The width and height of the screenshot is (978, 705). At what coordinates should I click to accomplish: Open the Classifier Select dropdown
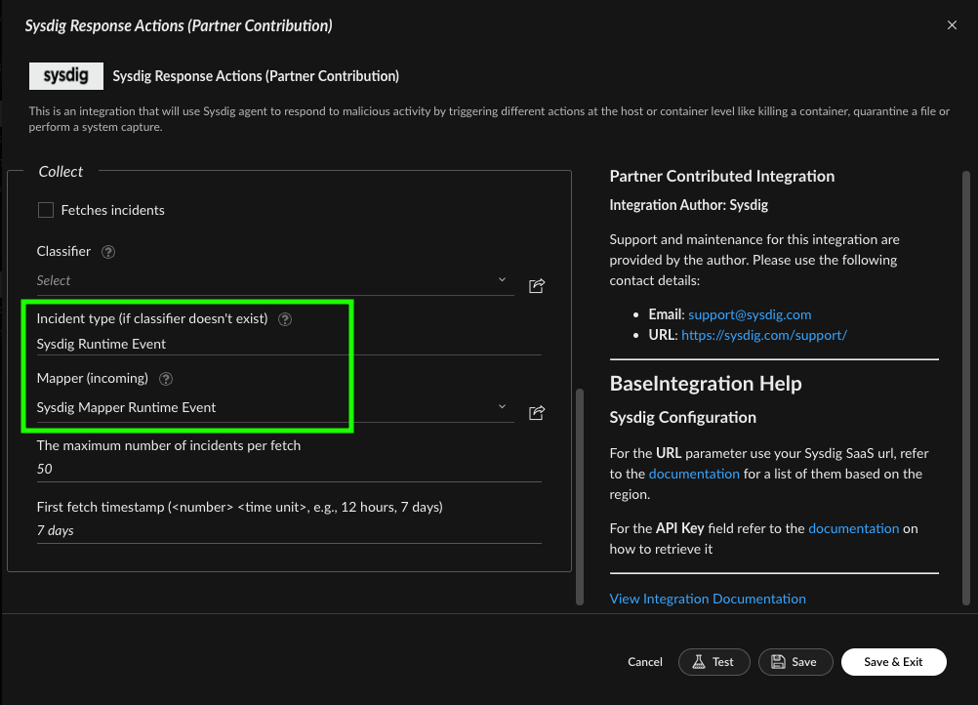coord(275,281)
